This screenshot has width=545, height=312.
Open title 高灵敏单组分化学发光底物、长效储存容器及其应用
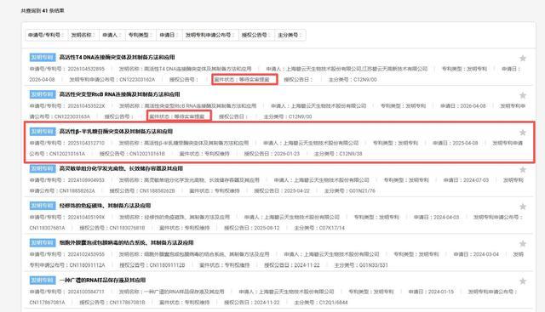pyautogui.click(x=121, y=168)
